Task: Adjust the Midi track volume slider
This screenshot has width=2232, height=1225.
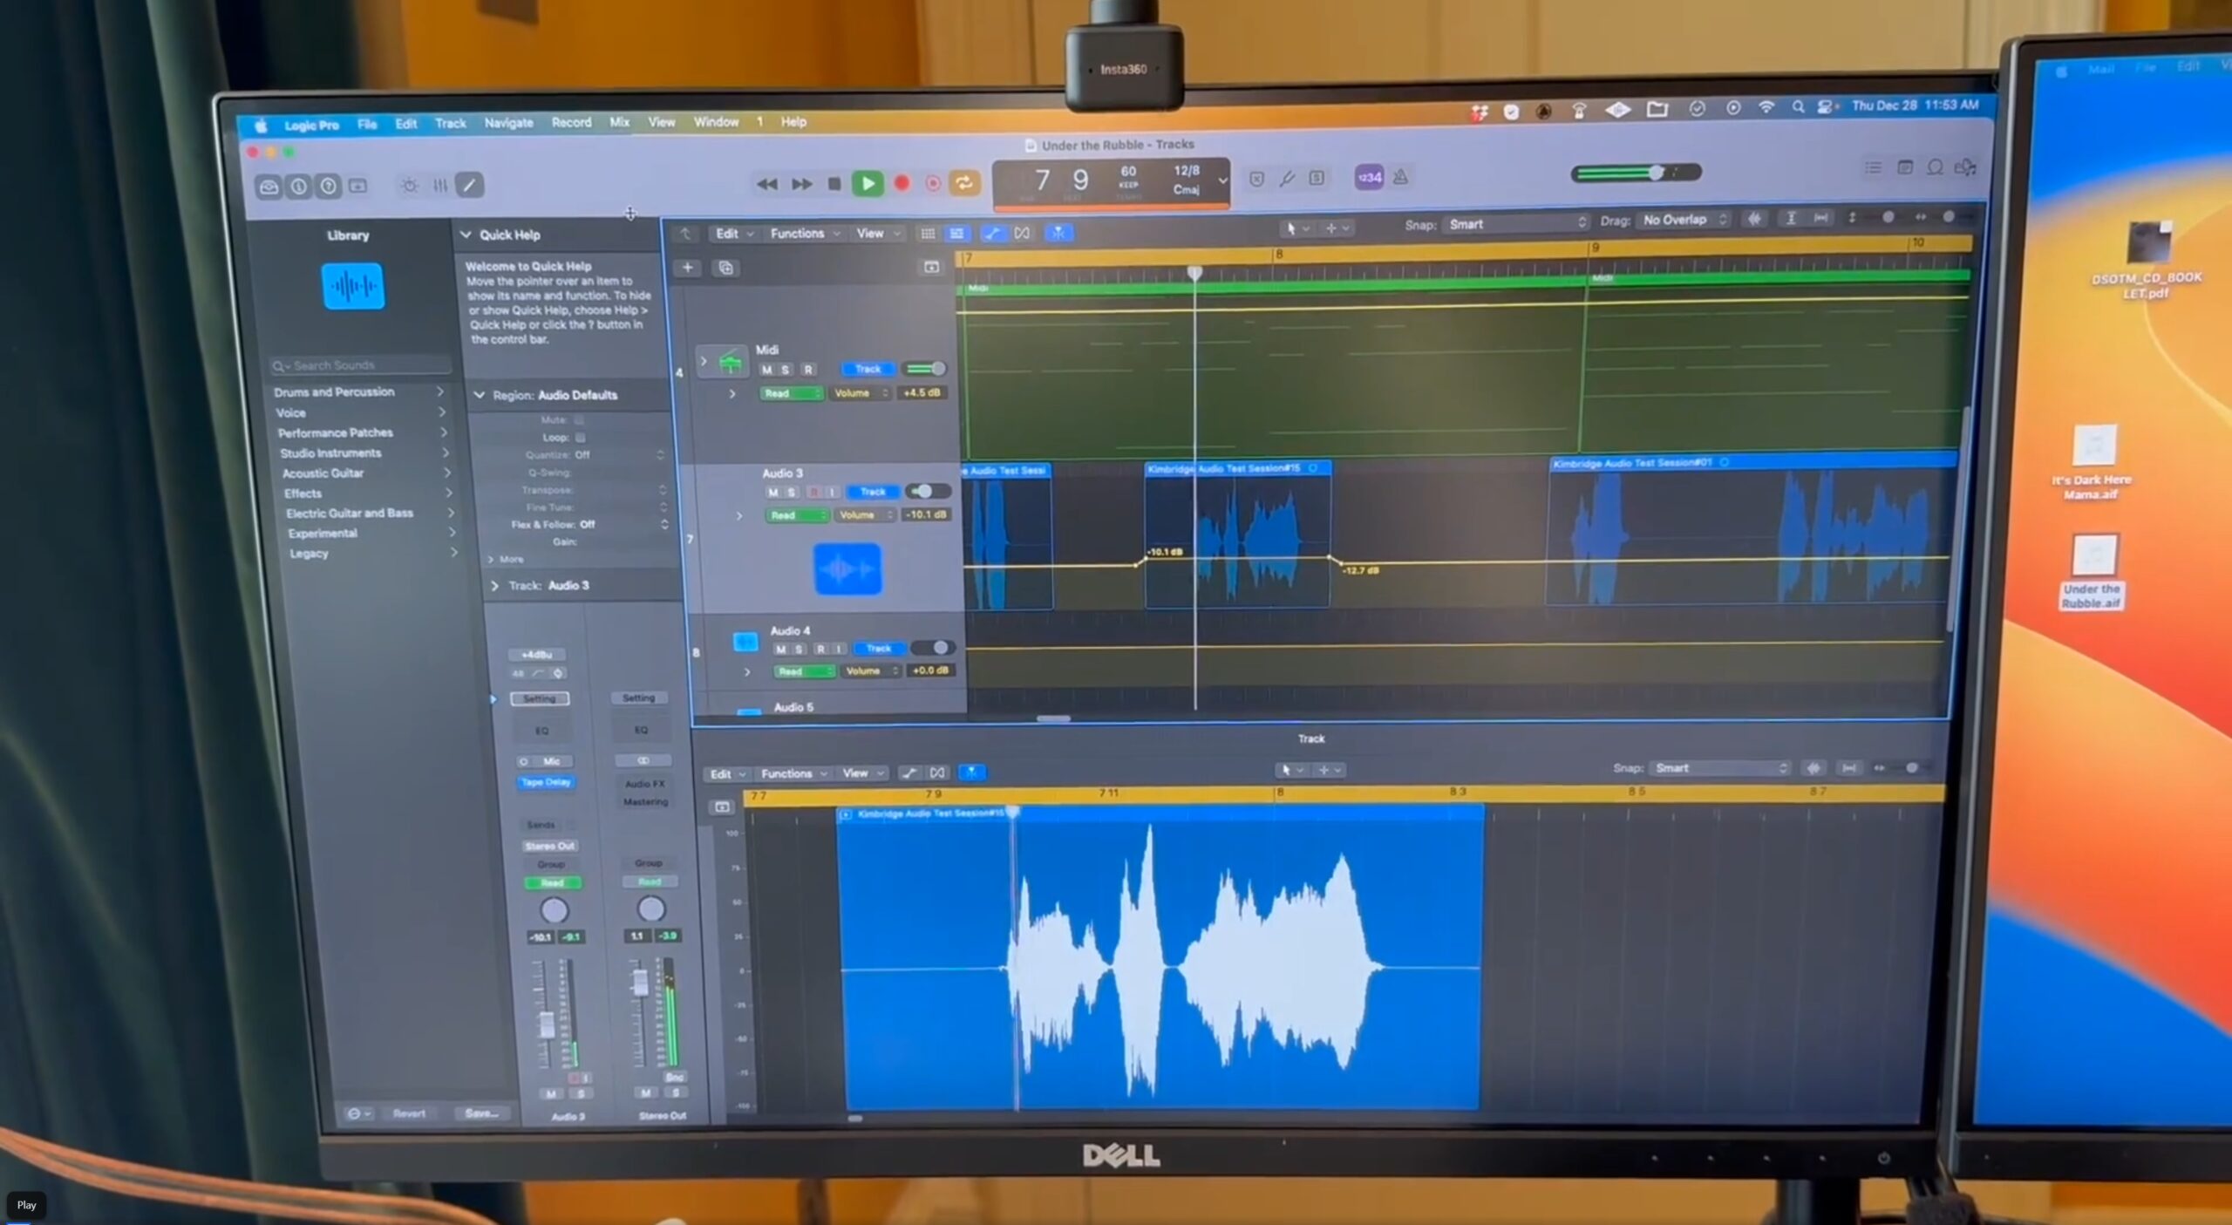Action: [x=924, y=369]
